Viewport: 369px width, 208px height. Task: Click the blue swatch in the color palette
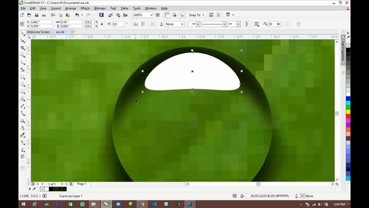coord(348,98)
